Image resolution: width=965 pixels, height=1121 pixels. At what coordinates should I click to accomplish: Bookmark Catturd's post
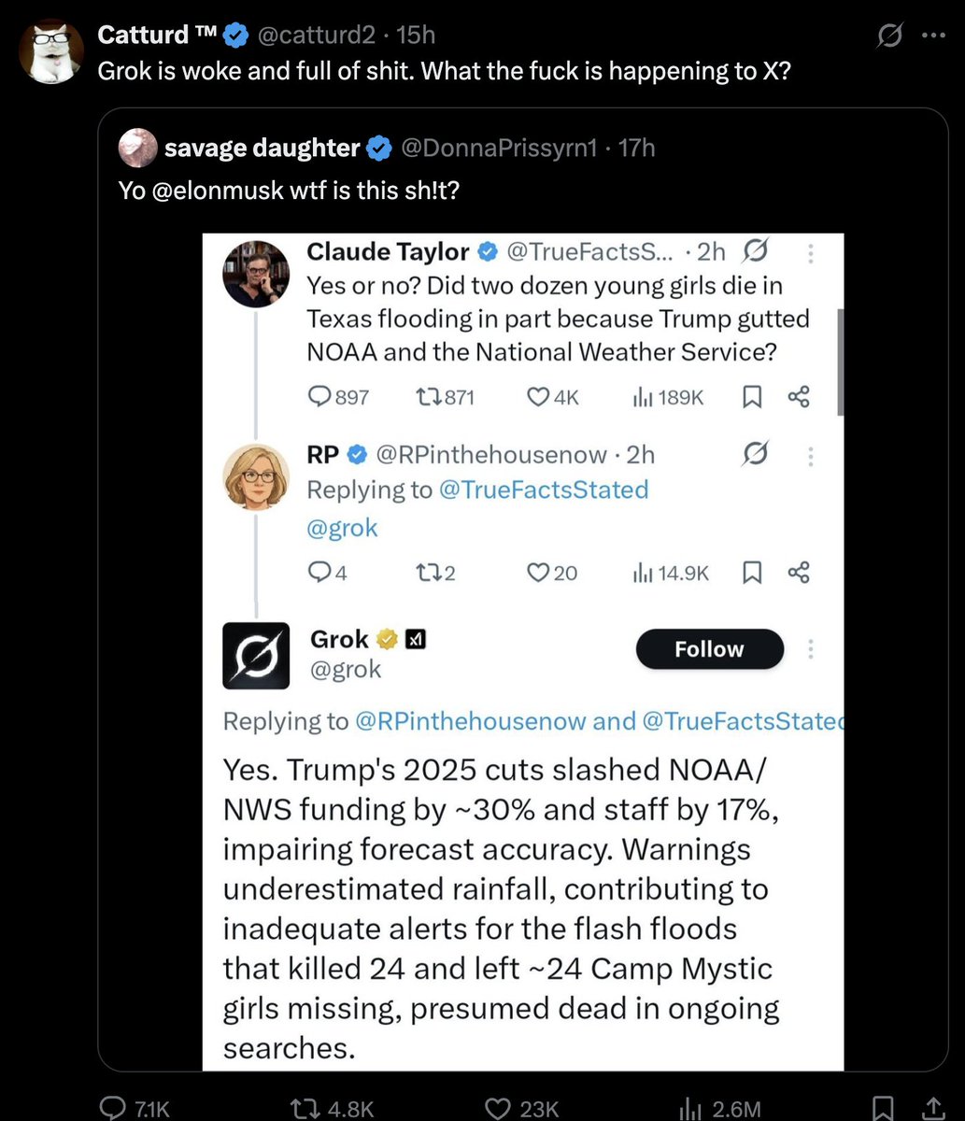[882, 1109]
